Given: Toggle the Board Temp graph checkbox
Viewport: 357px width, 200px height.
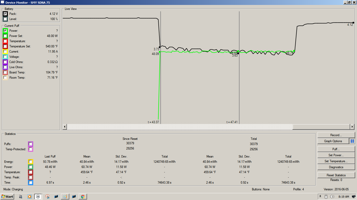Looking at the screenshot, I should pos(5,72).
